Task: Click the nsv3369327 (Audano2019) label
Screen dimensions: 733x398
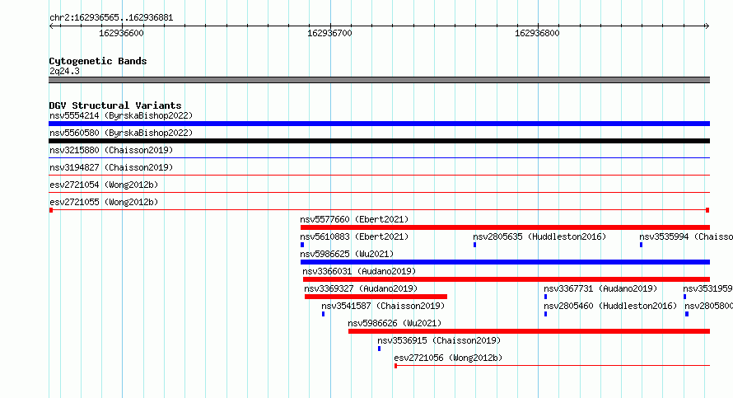Action: pyautogui.click(x=361, y=288)
